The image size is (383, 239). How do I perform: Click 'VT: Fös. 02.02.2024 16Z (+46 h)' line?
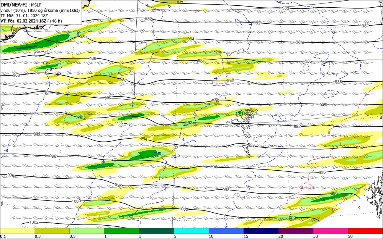[31, 21]
